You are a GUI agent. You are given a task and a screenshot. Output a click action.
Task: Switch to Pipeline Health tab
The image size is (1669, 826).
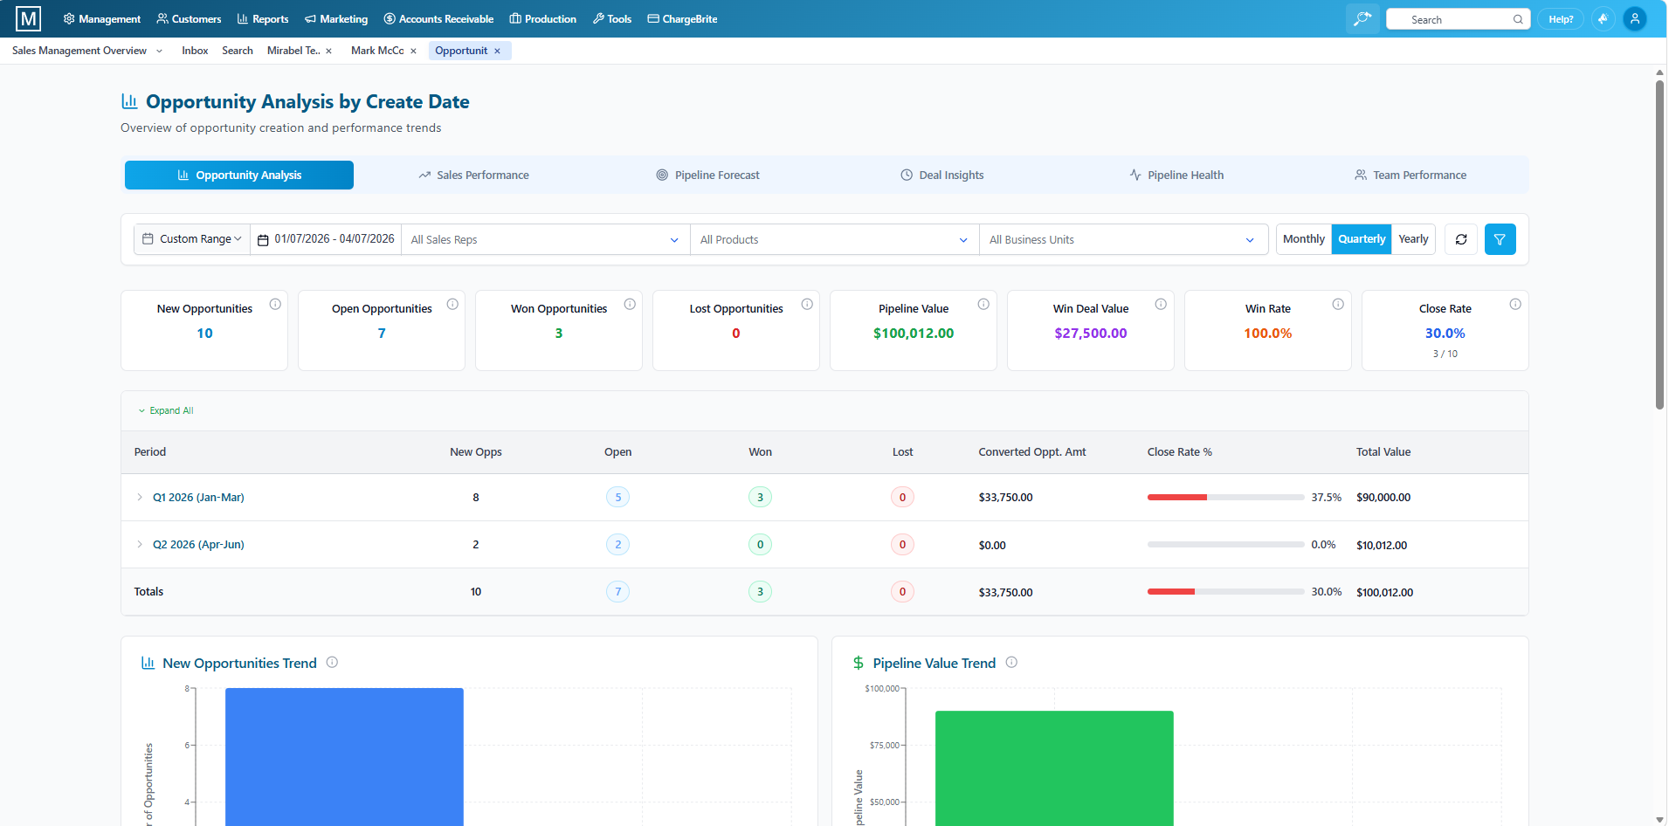(x=1176, y=175)
